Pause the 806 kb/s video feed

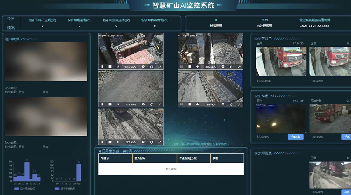click(182, 67)
